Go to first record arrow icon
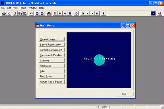The width and height of the screenshot is (164, 109). click(x=83, y=13)
